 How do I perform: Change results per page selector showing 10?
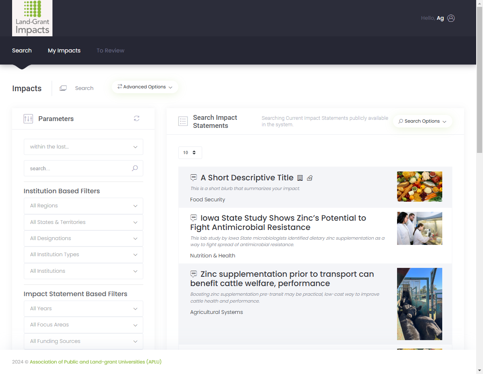point(190,153)
